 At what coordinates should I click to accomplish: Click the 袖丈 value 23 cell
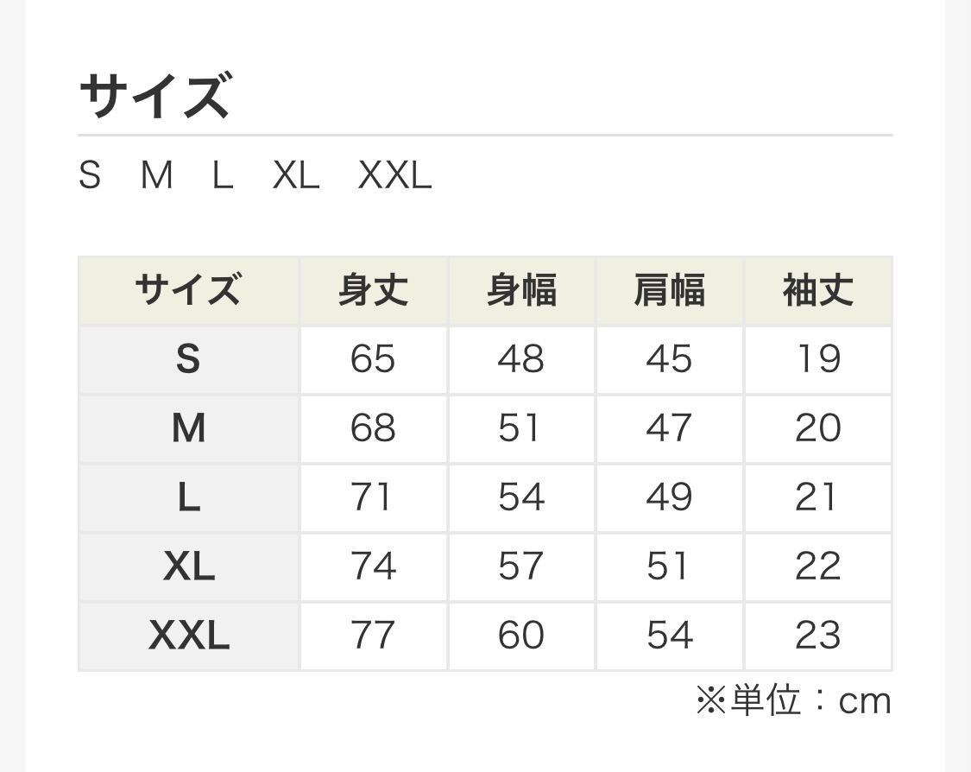(x=817, y=636)
